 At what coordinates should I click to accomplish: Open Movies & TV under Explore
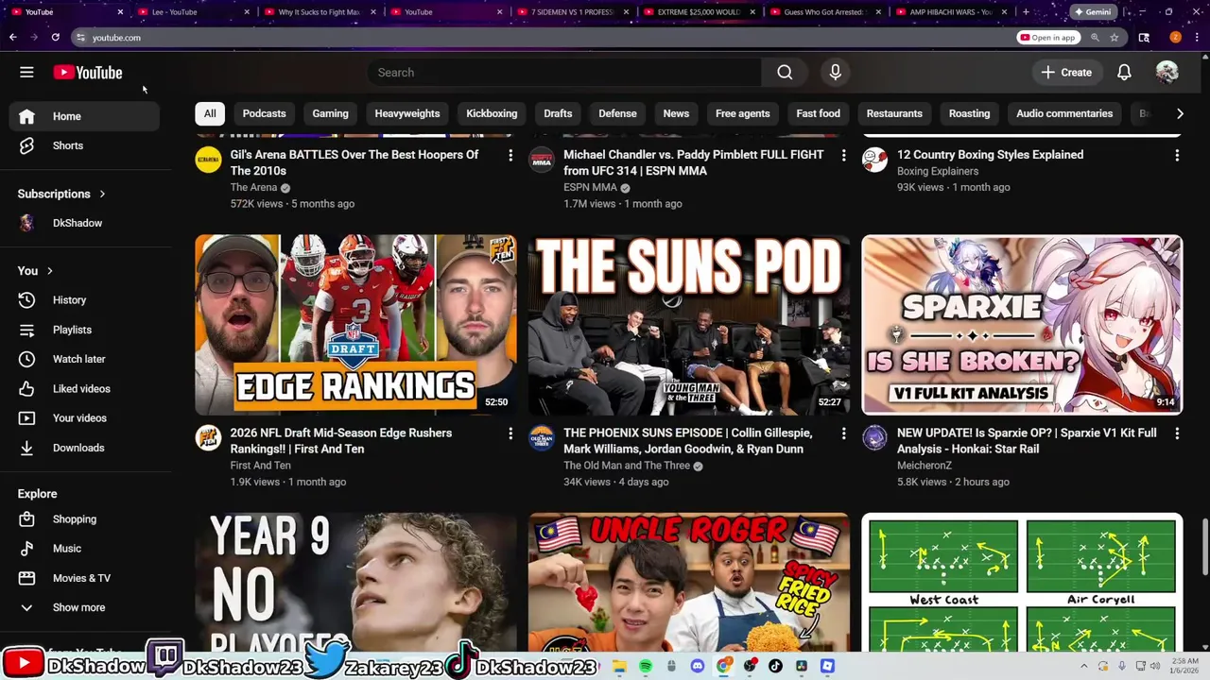coord(85,578)
